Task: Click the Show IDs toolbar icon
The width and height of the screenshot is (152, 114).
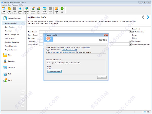Action: [56, 10]
